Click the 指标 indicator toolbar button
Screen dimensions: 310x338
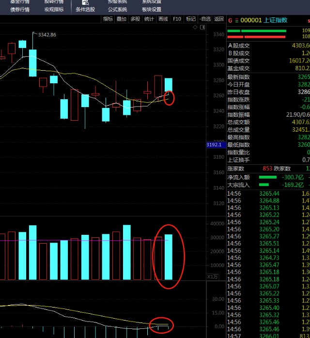point(108,19)
